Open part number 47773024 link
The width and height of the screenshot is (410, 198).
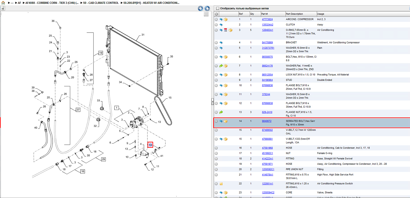[267, 19]
